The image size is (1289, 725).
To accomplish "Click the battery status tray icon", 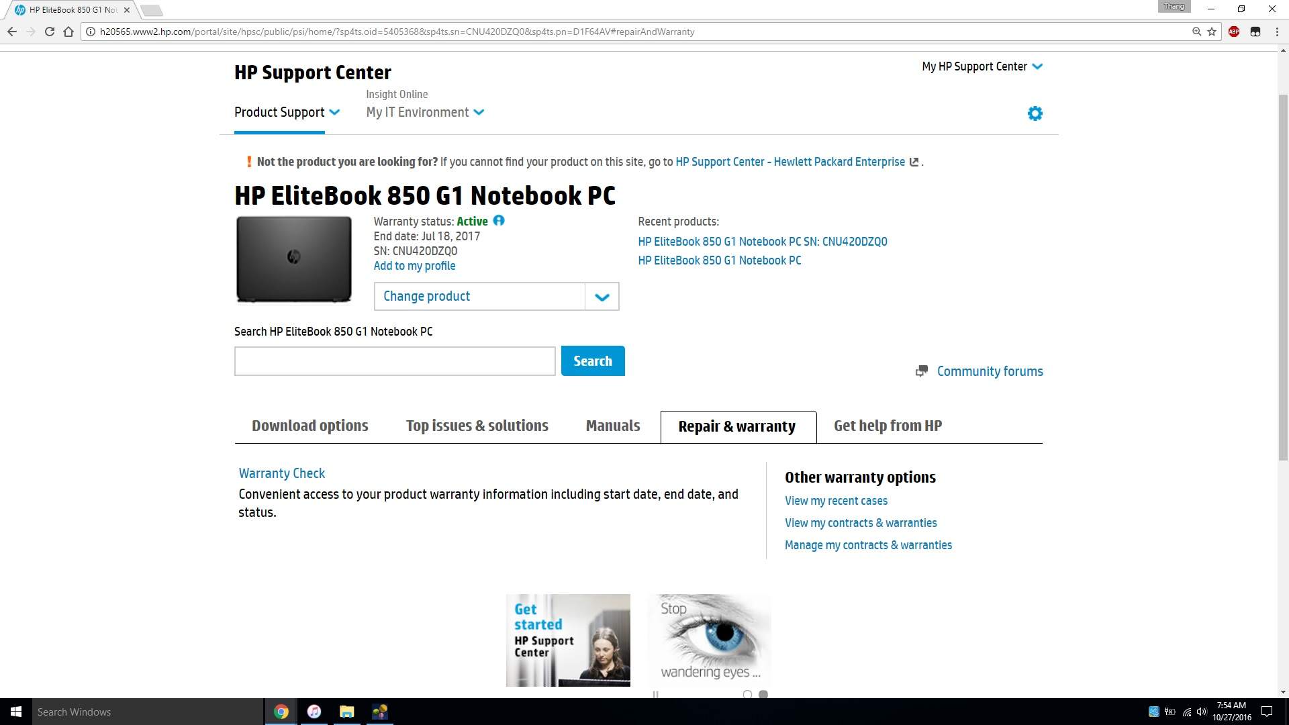I will click(x=1169, y=712).
